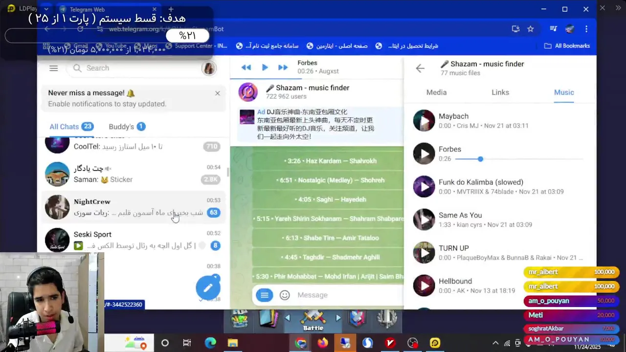626x352 pixels.
Task: Open the Shazam bot avatar in chat header
Action: (x=248, y=92)
